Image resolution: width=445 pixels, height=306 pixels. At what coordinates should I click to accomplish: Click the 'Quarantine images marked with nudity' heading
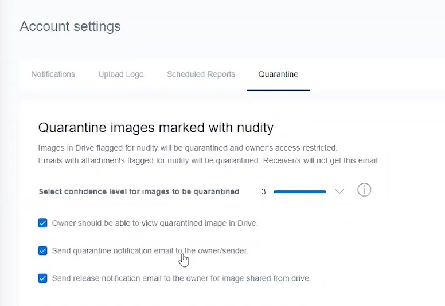[156, 128]
